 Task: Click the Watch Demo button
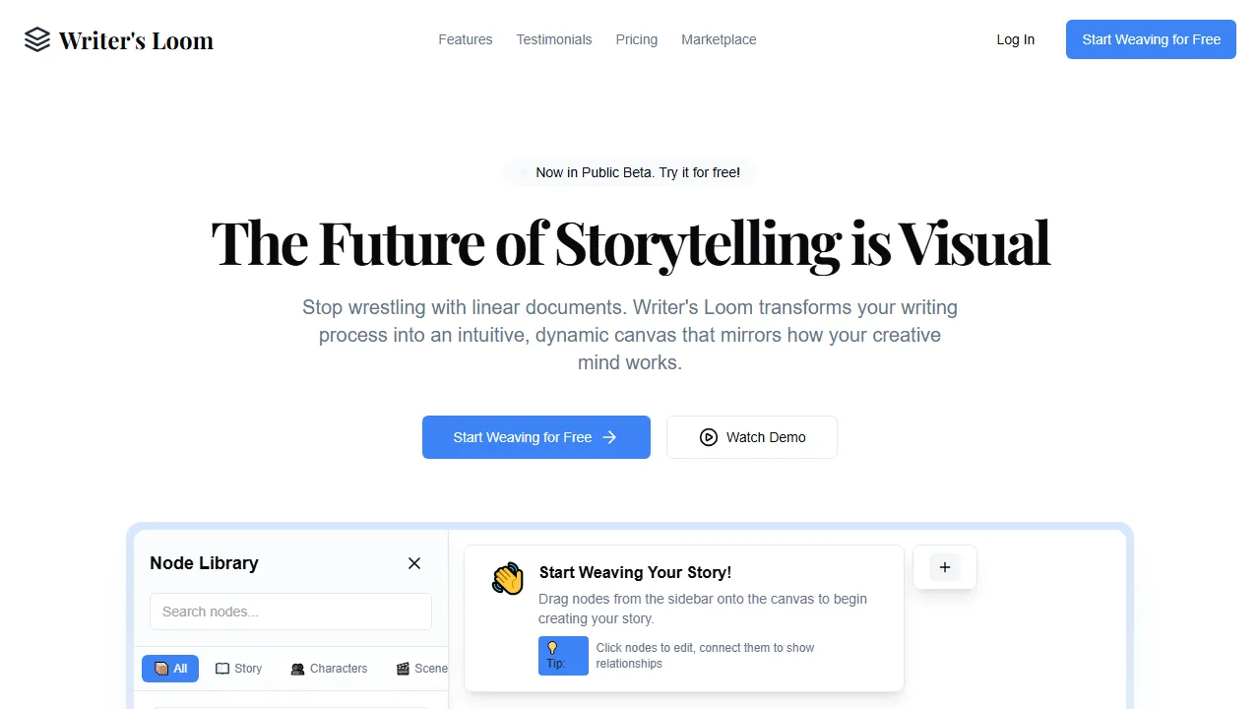(751, 436)
